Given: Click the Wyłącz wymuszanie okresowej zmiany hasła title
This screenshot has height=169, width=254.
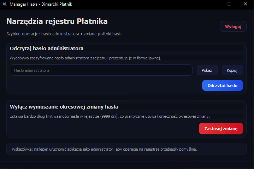Looking at the screenshot, I should [64, 107].
